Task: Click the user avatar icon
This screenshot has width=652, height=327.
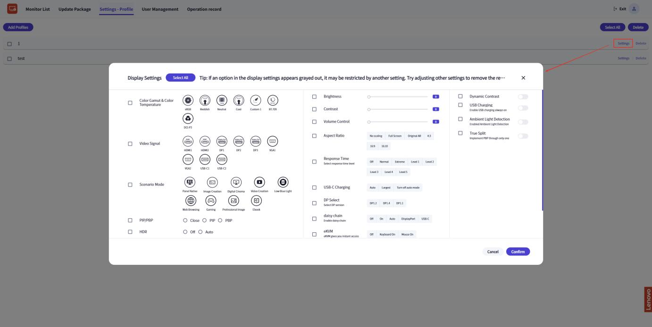Action: 635,9
